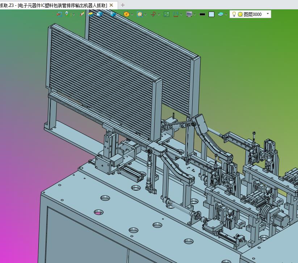Click the blue shaded cube display icon

pos(100,14)
